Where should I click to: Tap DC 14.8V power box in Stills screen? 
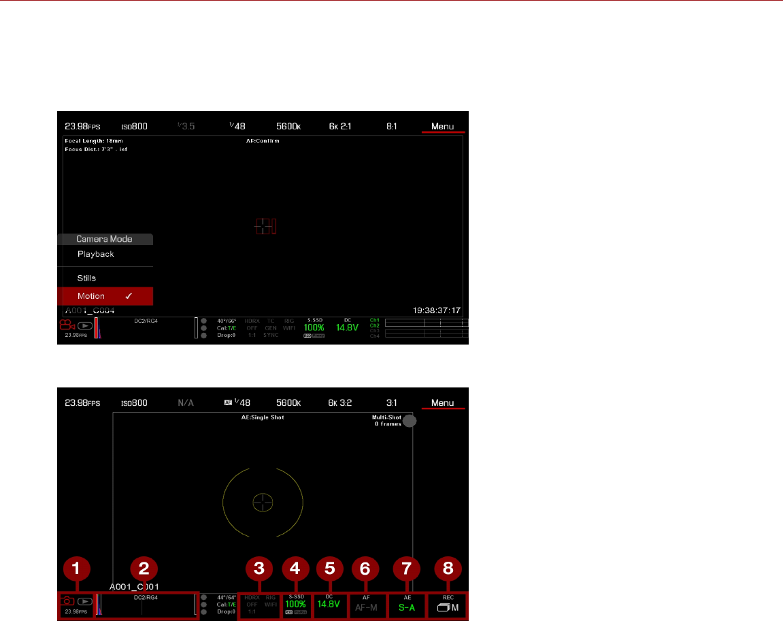click(329, 605)
